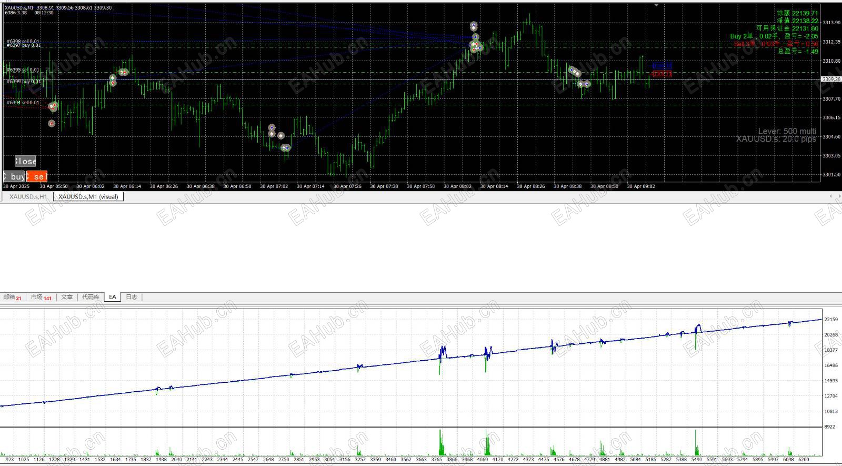The height and width of the screenshot is (466, 842).
Task: Click the 08:12:30 timer text on chart
Action: coord(44,13)
